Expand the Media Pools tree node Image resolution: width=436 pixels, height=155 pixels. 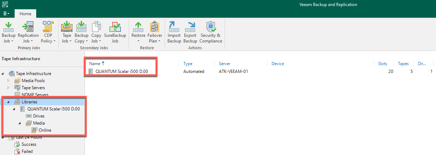point(9,81)
